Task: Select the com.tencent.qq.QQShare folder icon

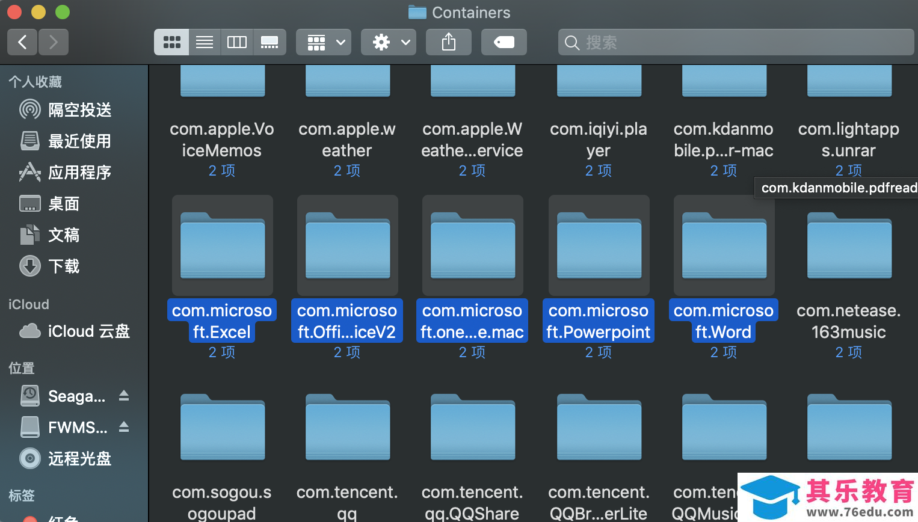Action: 473,427
